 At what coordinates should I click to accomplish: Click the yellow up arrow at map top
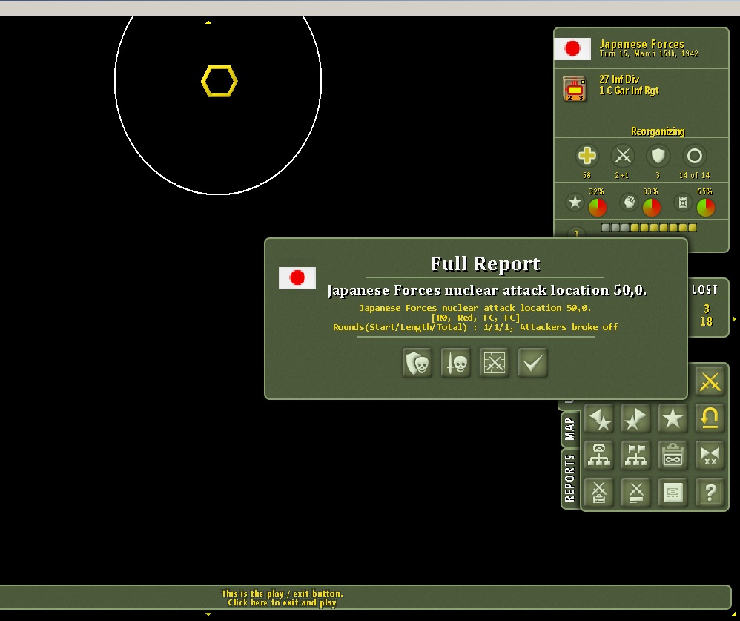click(208, 22)
